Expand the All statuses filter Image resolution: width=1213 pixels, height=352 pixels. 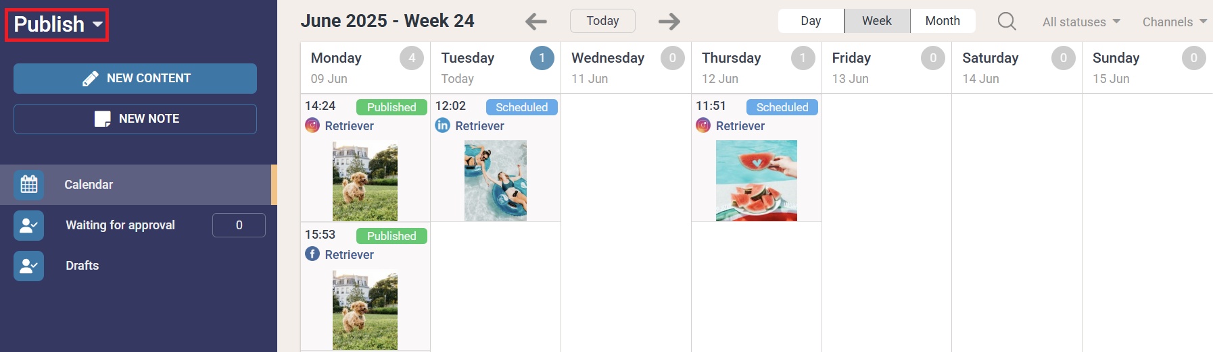tap(1081, 22)
